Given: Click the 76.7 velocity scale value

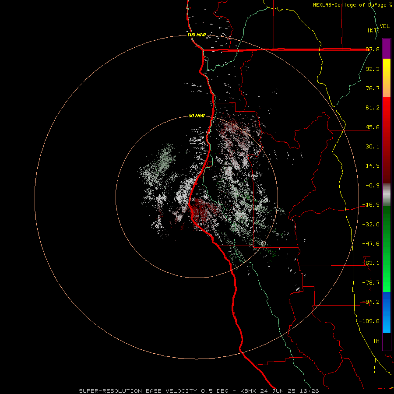Looking at the screenshot, I should pyautogui.click(x=373, y=88).
